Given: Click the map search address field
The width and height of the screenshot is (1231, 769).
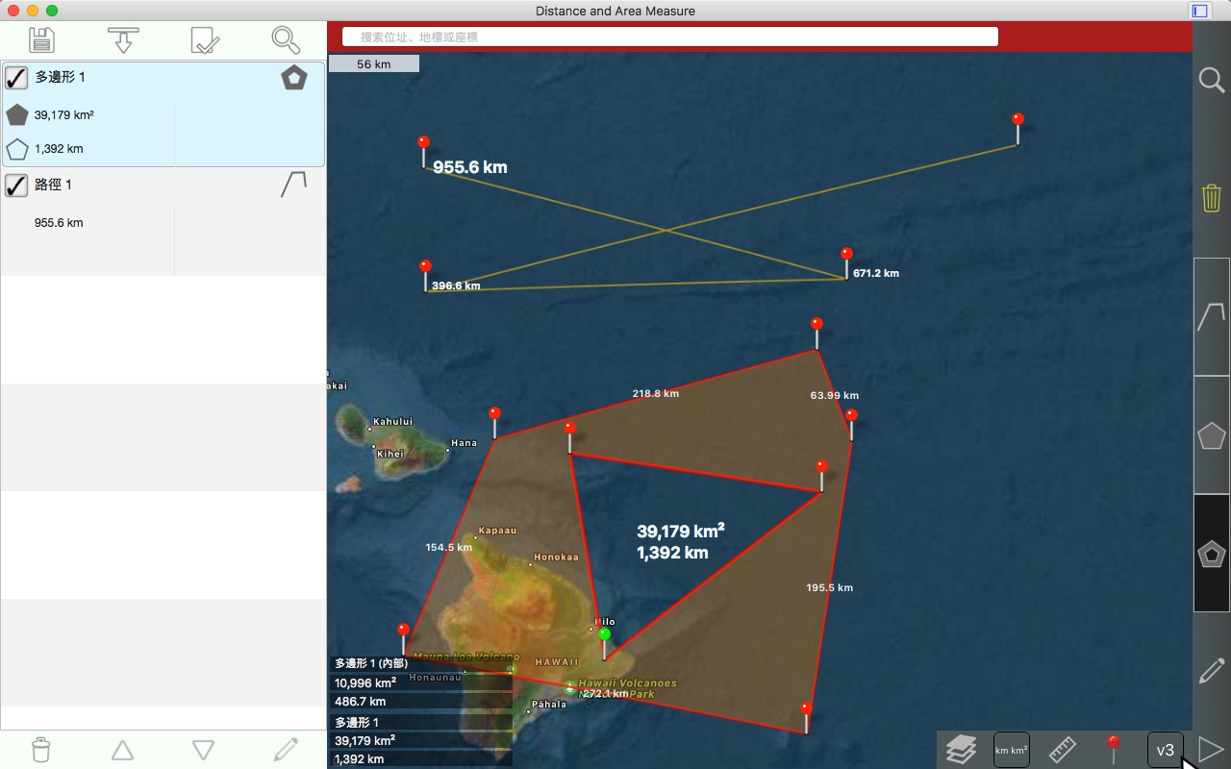Looking at the screenshot, I should click(x=669, y=37).
